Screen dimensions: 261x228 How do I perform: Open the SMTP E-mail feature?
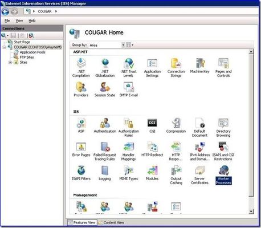[x=129, y=89]
